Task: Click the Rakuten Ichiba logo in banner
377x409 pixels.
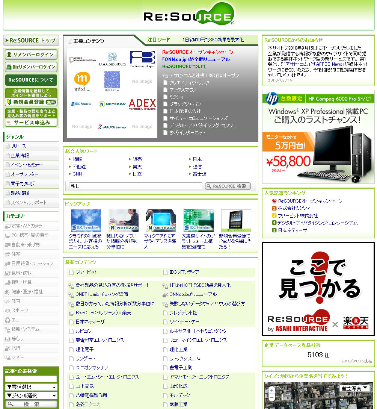Action: pyautogui.click(x=356, y=323)
